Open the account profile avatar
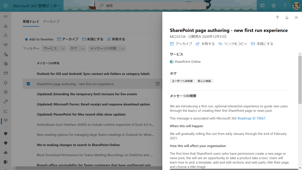This screenshot has width=302, height=170. click(296, 6)
